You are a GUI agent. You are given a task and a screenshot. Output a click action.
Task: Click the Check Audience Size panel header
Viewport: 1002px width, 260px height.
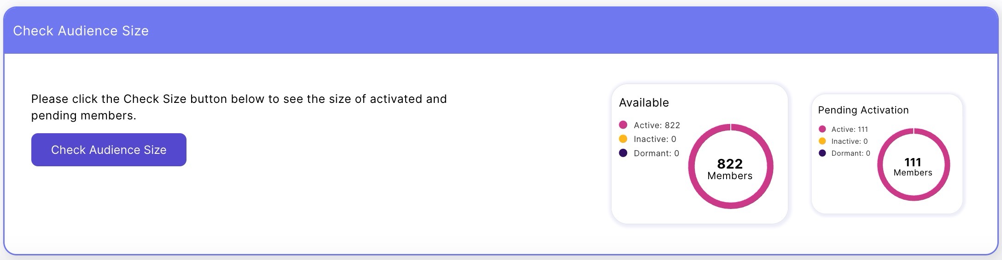coord(81,31)
